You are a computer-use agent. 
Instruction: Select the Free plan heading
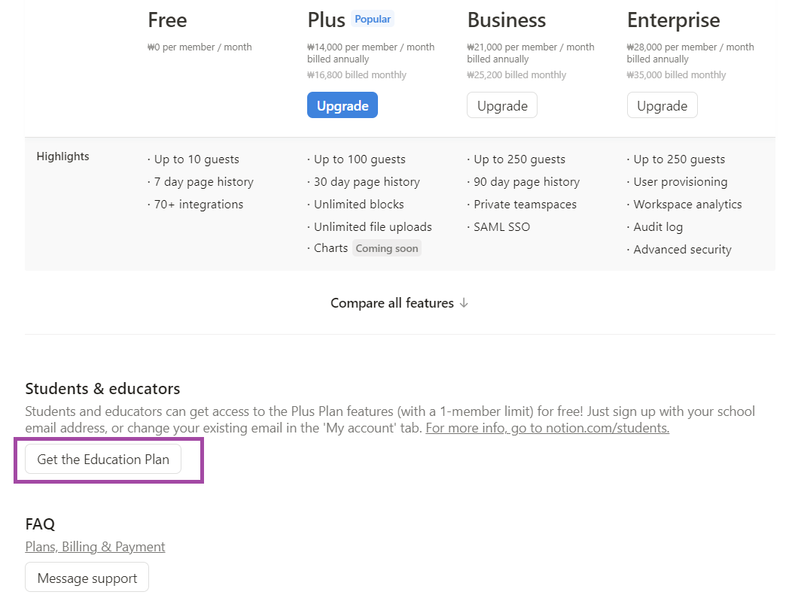pyautogui.click(x=167, y=20)
